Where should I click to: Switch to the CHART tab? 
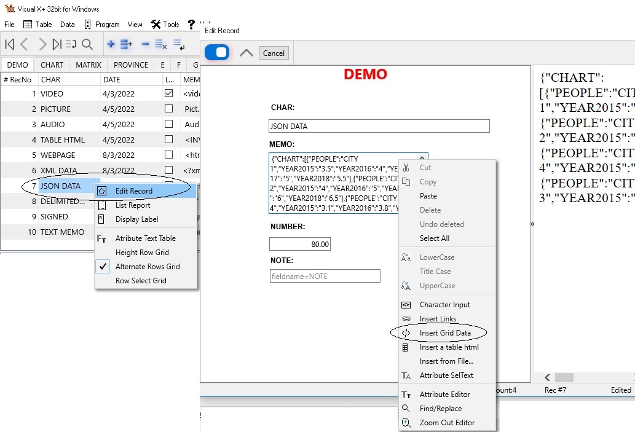pos(52,64)
